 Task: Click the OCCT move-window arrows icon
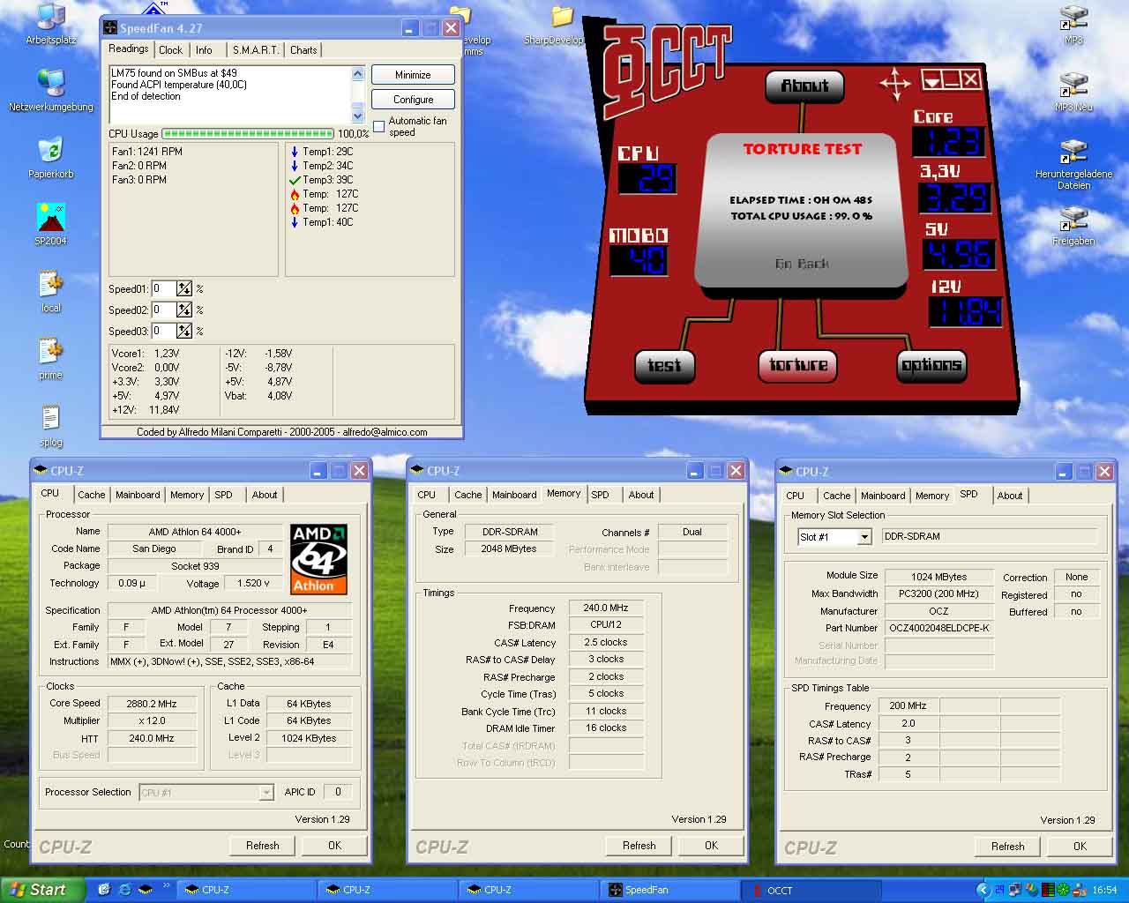click(x=894, y=85)
